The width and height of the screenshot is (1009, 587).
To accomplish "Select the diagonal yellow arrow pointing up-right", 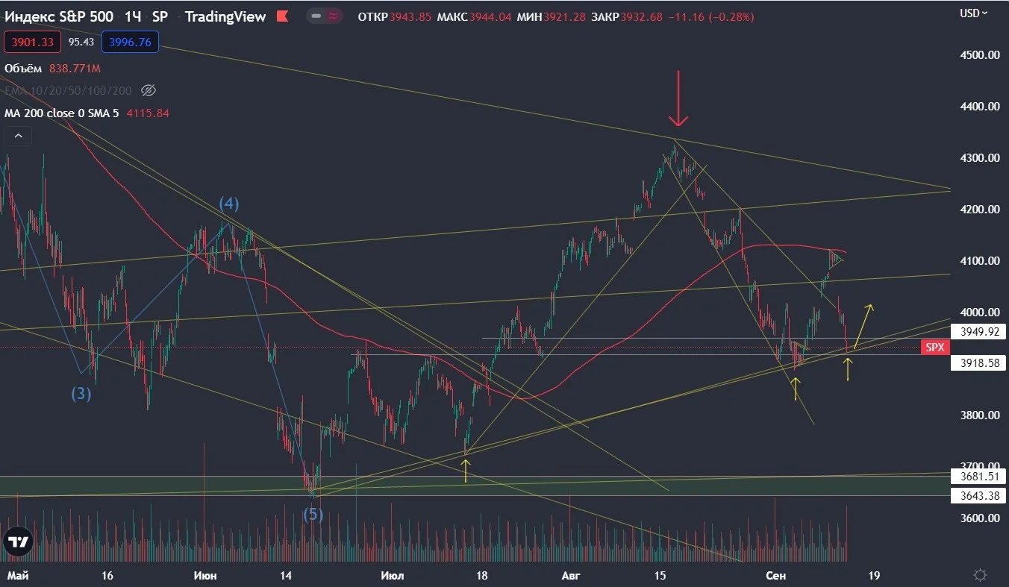I will pyautogui.click(x=864, y=325).
